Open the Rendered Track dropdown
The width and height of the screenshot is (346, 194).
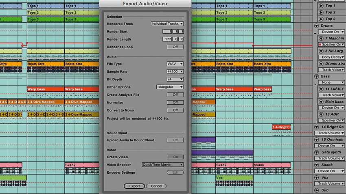tap(167, 24)
